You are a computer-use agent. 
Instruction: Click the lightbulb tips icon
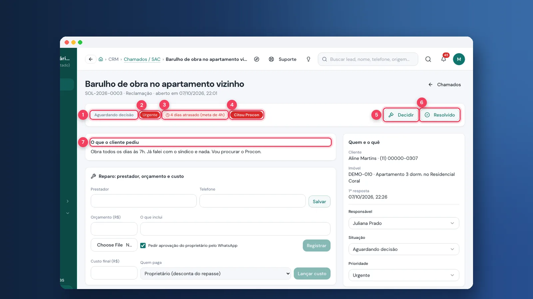tap(308, 59)
